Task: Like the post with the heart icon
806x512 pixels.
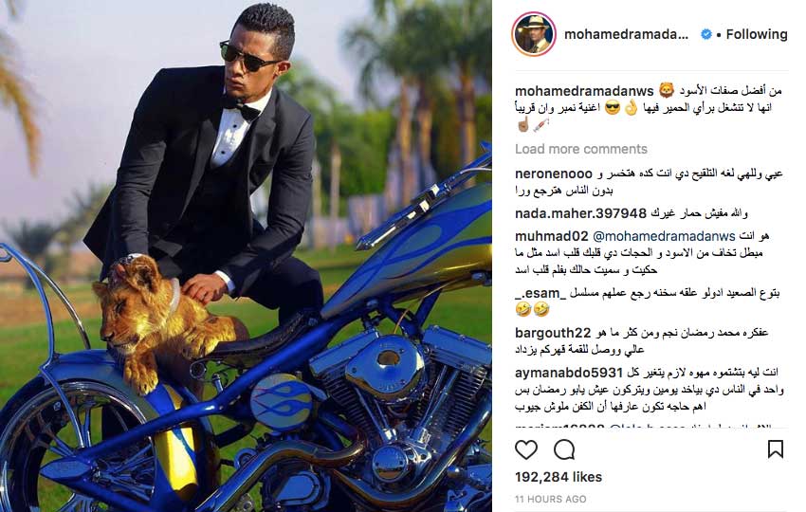Action: pos(526,449)
